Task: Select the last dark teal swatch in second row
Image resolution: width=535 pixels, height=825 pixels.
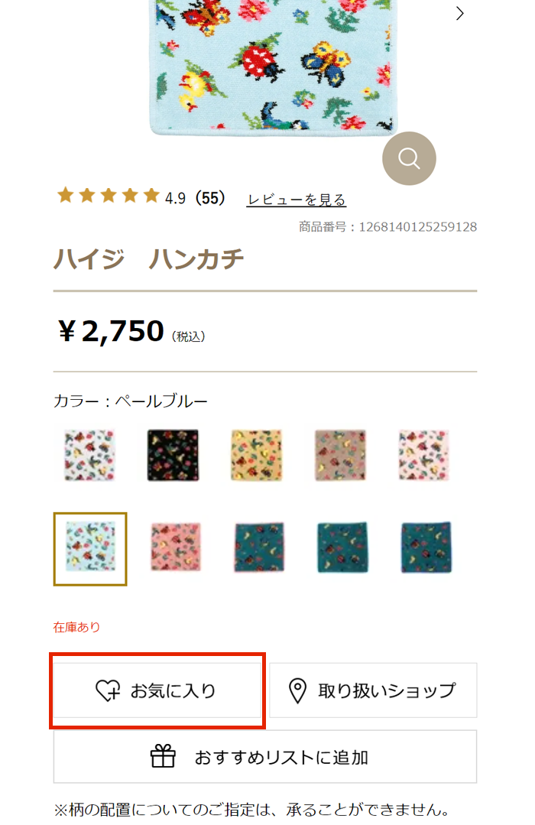Action: (x=426, y=547)
